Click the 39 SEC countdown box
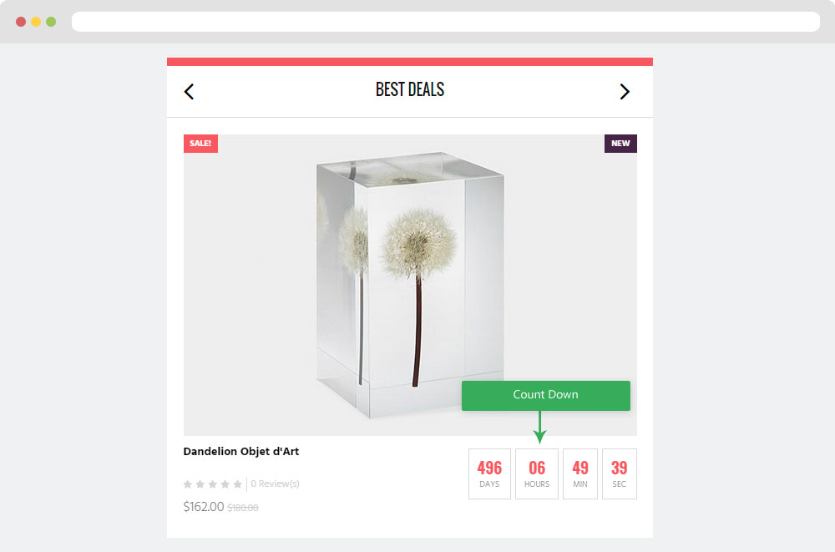 [x=620, y=474]
